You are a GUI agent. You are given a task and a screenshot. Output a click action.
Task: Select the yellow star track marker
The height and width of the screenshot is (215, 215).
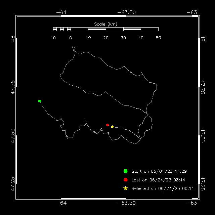click(112, 126)
